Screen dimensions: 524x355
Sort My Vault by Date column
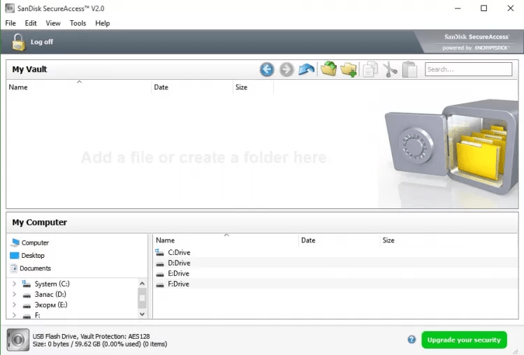tap(192, 87)
